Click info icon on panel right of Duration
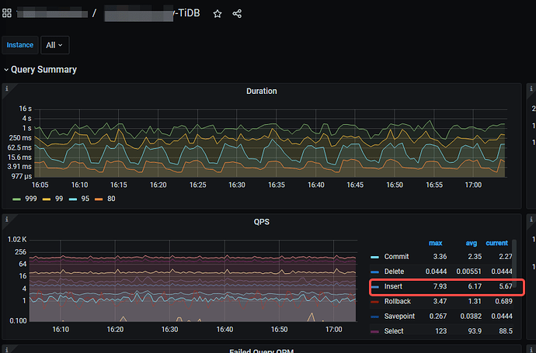536x353 pixels. click(x=530, y=89)
